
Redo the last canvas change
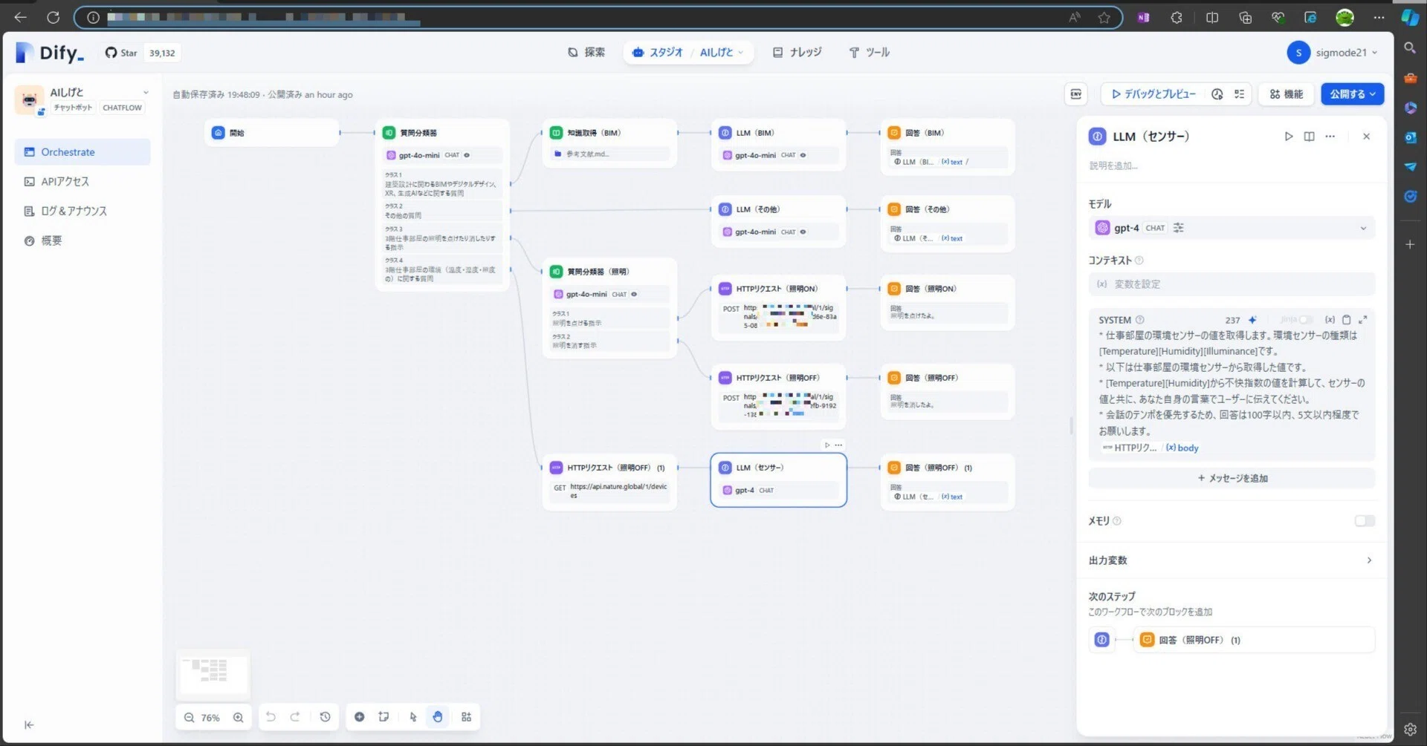click(x=295, y=716)
